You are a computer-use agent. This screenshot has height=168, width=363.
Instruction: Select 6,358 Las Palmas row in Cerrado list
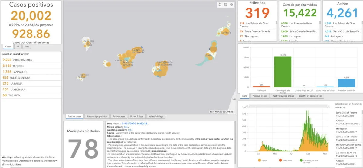[x=299, y=25]
